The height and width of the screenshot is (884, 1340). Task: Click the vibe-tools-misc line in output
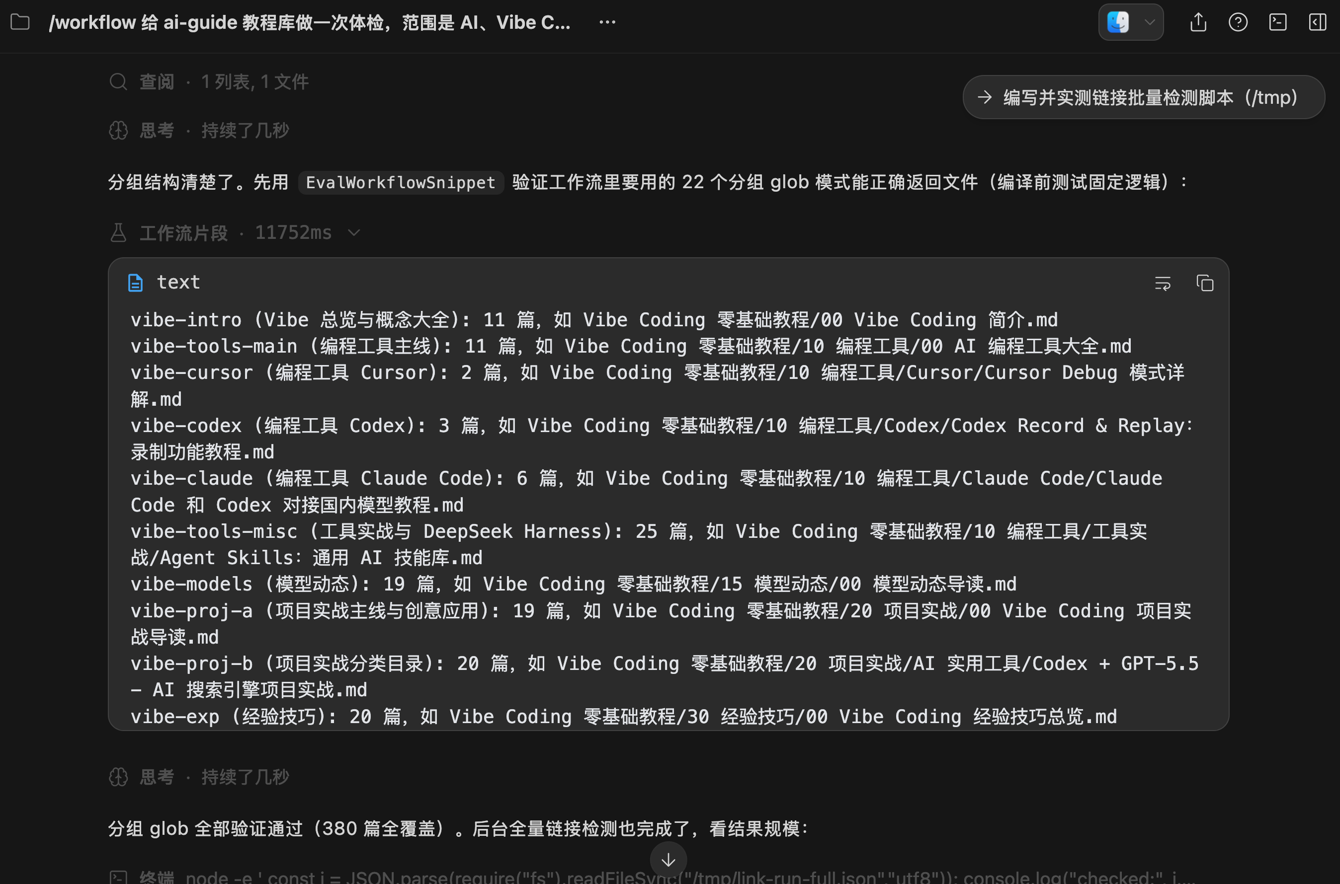point(639,544)
